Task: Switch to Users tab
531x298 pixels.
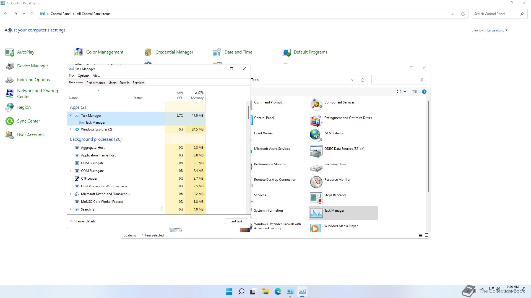Action: point(112,83)
